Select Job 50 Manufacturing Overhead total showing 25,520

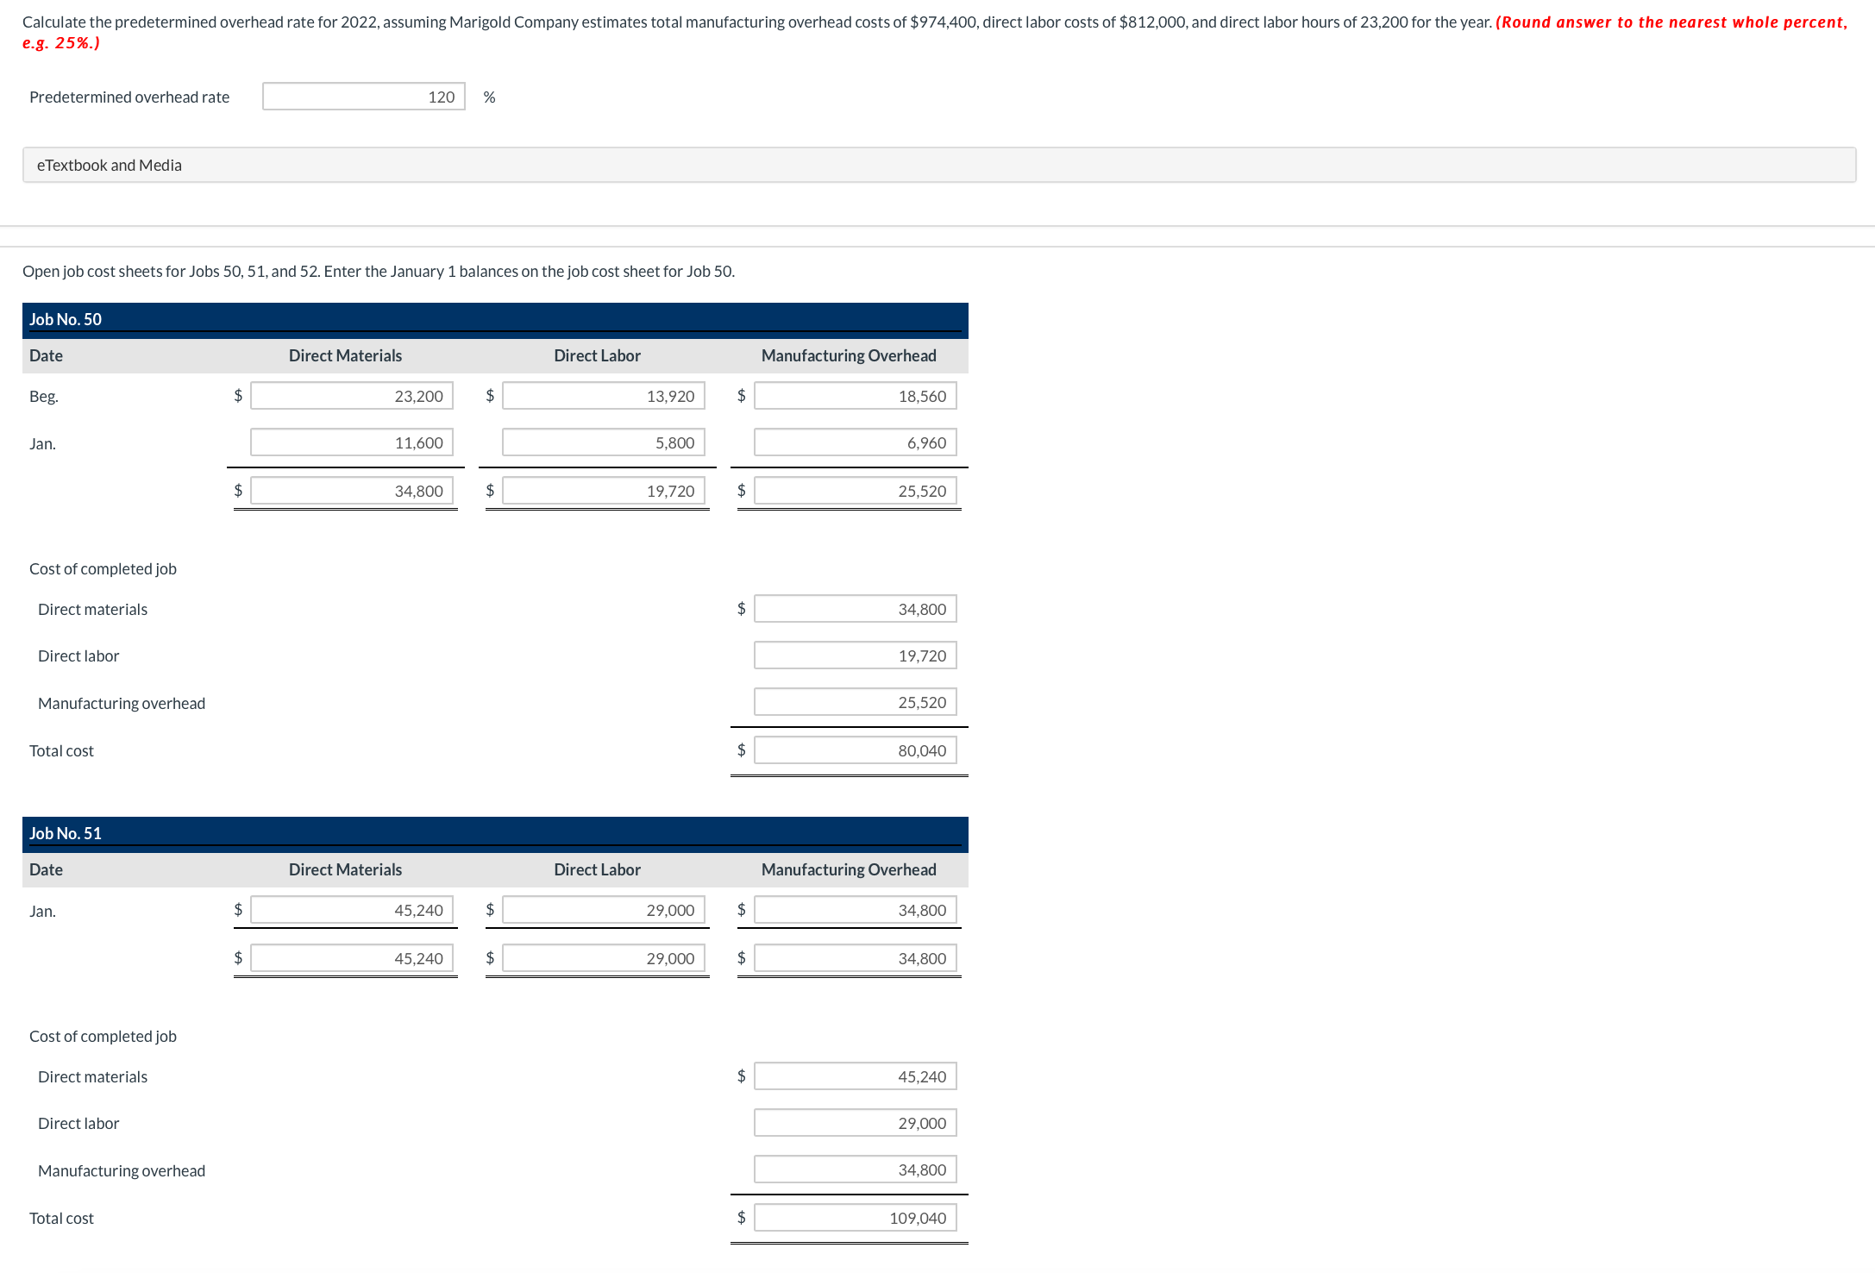(854, 490)
